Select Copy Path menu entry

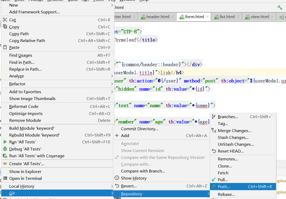(57, 34)
